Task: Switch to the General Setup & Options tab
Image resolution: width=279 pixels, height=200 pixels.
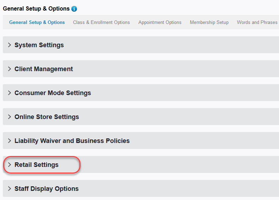Action: coord(37,22)
